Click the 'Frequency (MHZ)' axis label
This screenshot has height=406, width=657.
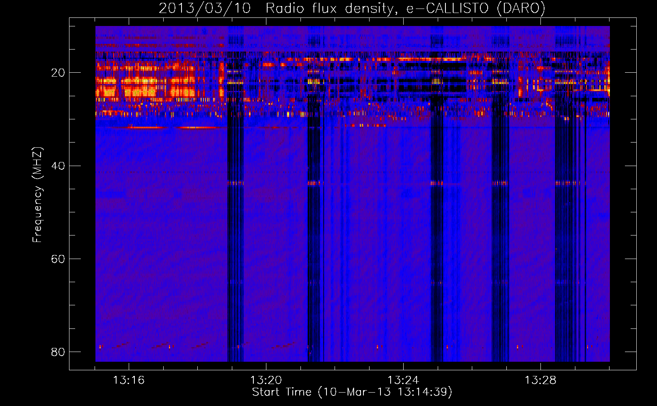37,195
